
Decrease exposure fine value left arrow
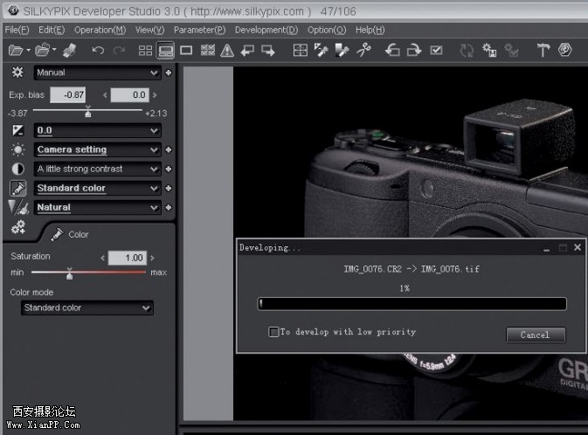click(105, 95)
